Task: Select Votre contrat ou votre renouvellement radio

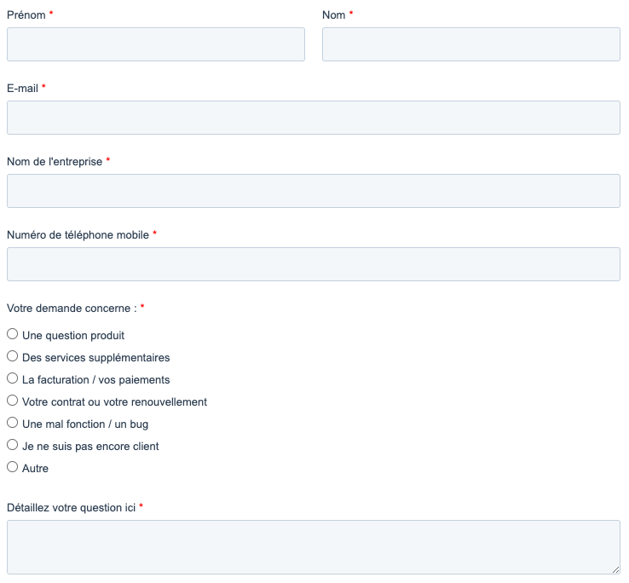Action: coord(13,400)
